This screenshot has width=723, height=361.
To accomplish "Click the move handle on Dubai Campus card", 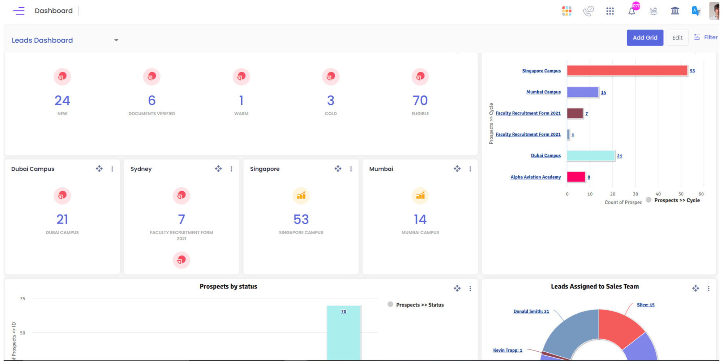I will click(x=99, y=169).
